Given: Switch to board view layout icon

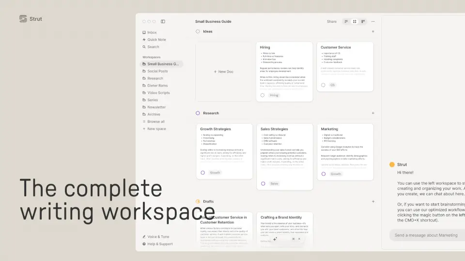Looking at the screenshot, I should 363,21.
